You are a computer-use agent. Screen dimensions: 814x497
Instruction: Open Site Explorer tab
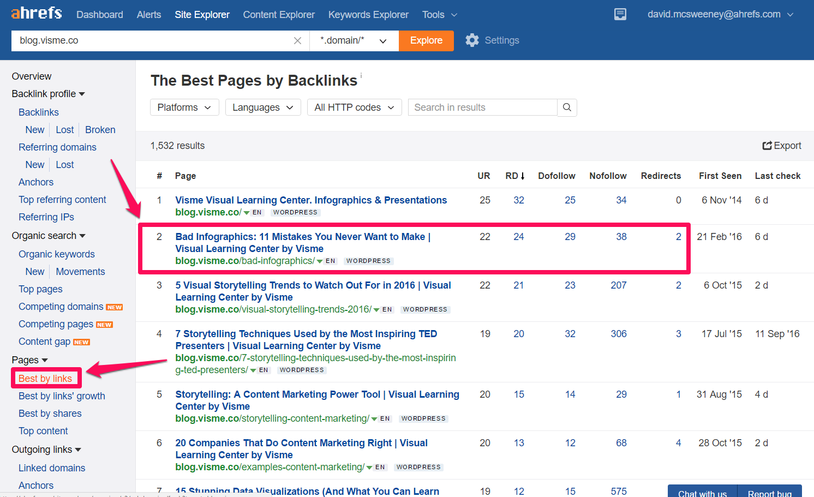coord(202,15)
